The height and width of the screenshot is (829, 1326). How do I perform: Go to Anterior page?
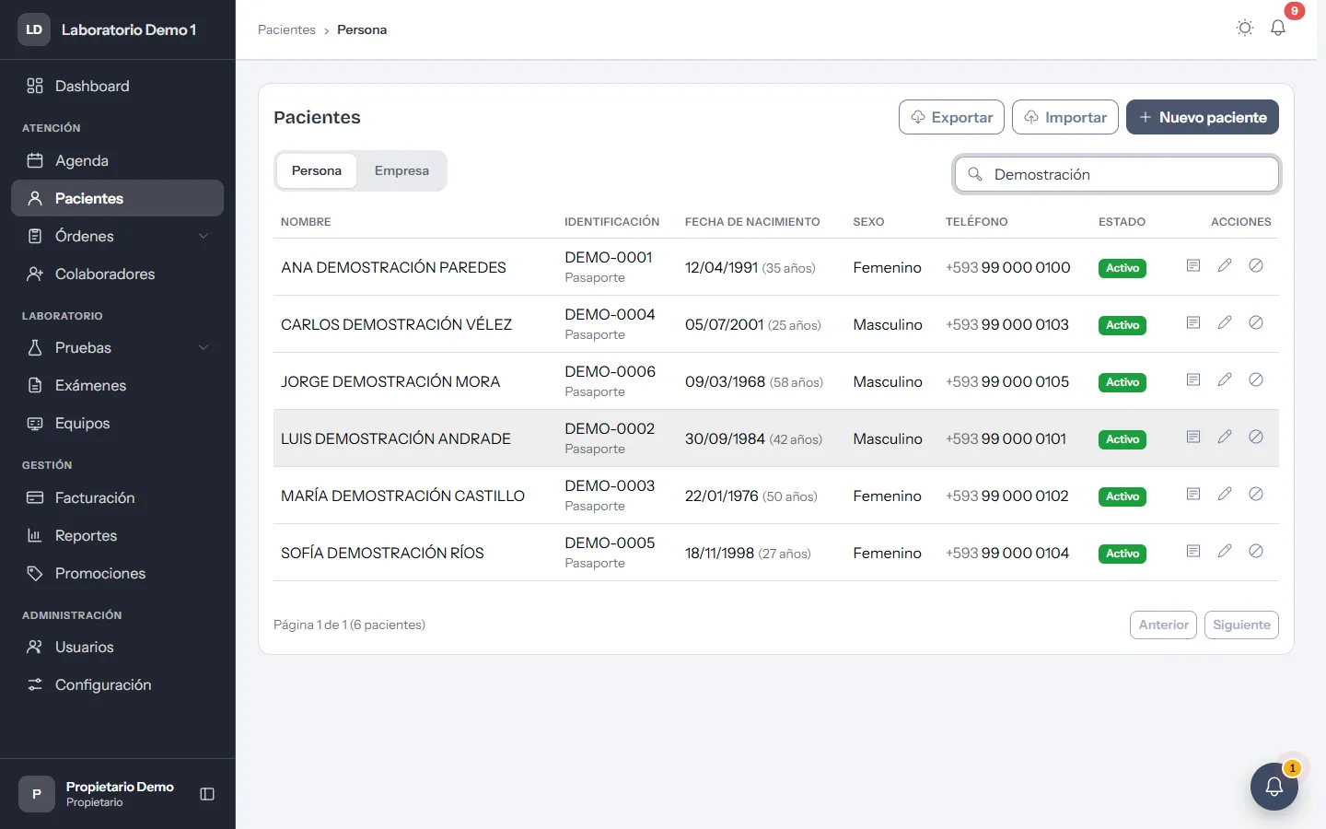pyautogui.click(x=1163, y=625)
